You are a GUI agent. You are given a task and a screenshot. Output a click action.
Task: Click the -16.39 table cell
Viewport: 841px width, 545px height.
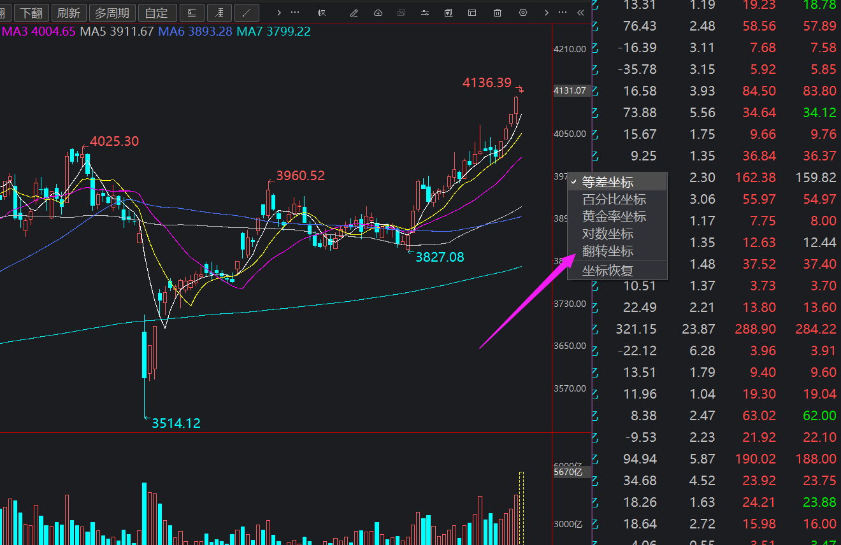[637, 48]
